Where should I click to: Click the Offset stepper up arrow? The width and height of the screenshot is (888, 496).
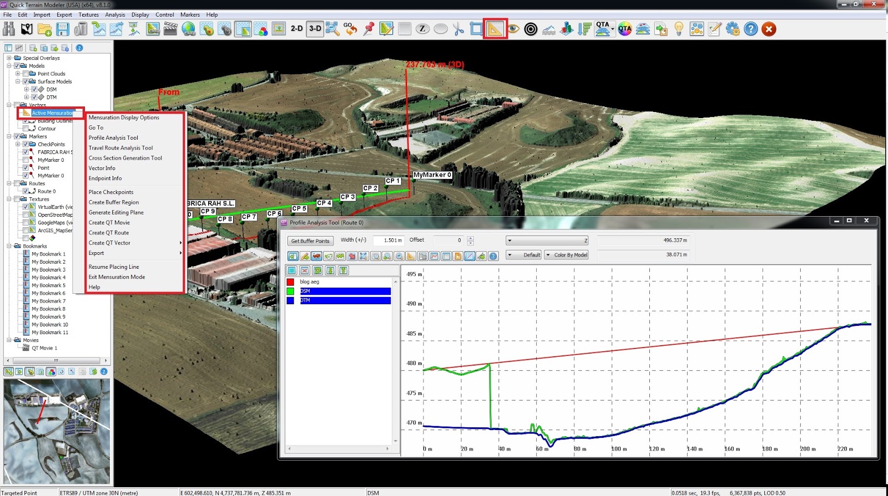click(471, 238)
